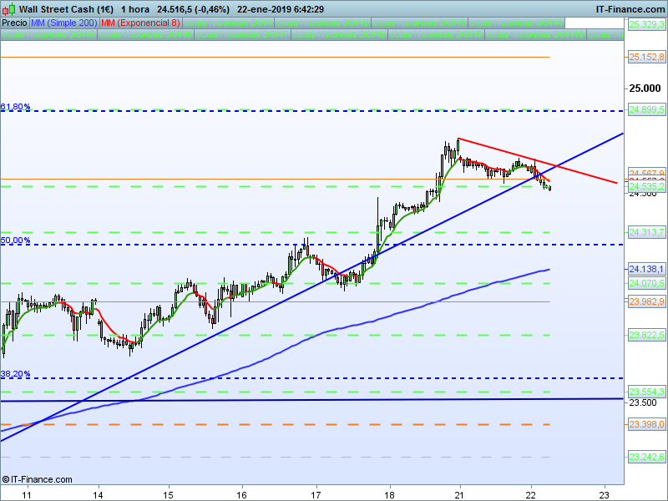Click the 25.329,3 green price label
The image size is (668, 501).
646,24
